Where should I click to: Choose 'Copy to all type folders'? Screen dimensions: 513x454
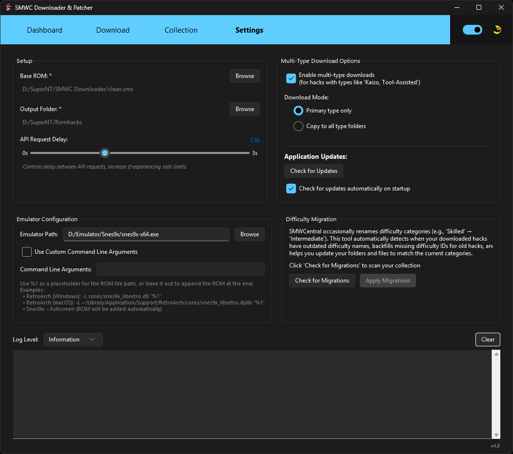(298, 126)
